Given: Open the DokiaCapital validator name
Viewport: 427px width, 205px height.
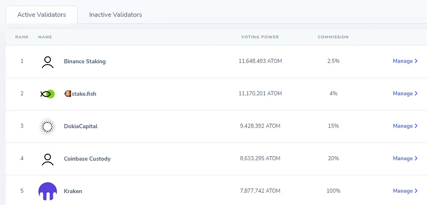Looking at the screenshot, I should click(81, 126).
